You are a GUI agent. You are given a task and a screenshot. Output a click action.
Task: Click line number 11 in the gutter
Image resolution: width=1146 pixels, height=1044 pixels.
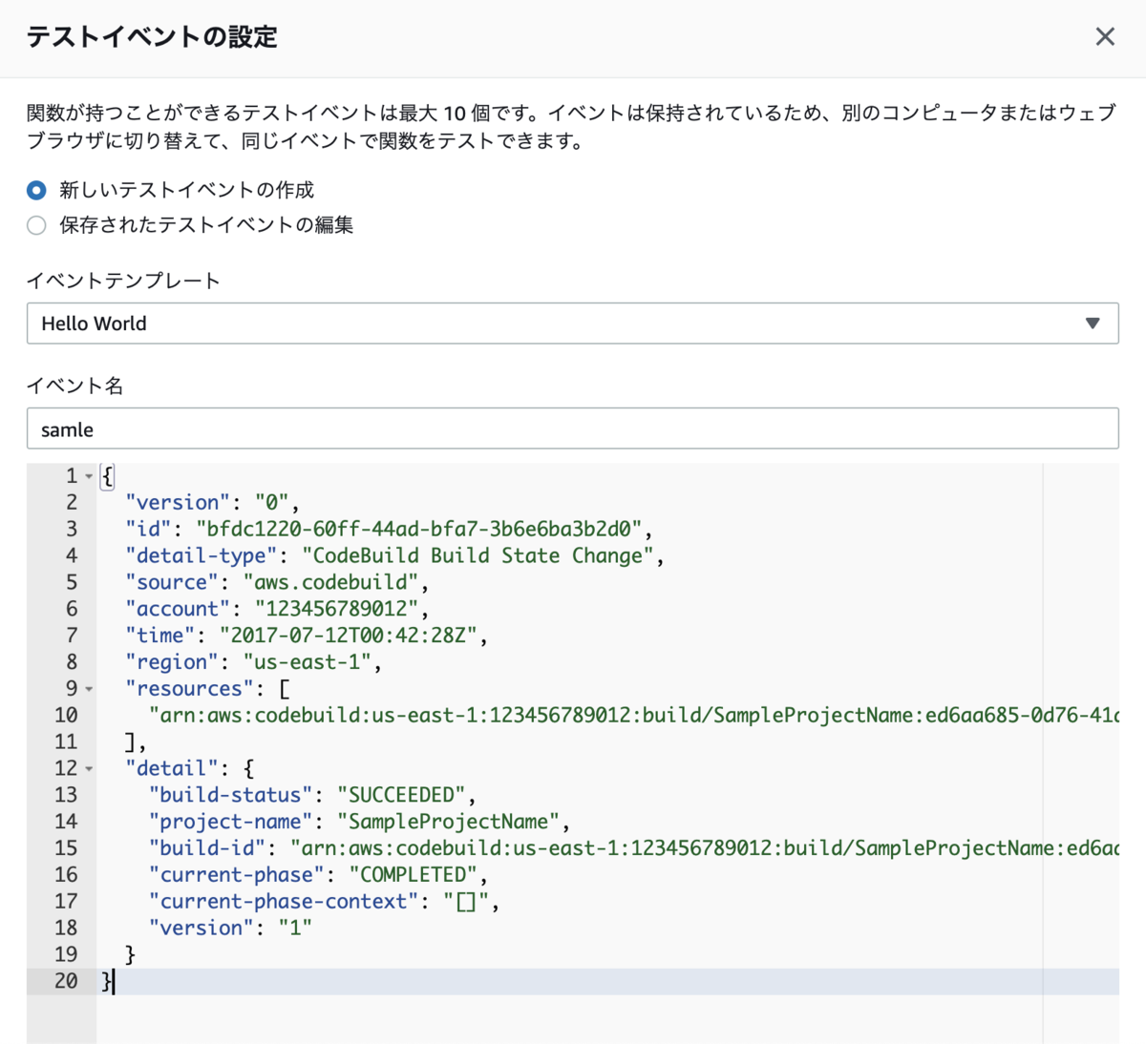click(66, 742)
